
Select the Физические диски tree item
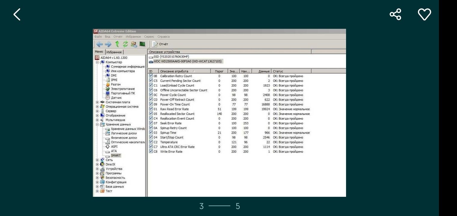[124, 138]
